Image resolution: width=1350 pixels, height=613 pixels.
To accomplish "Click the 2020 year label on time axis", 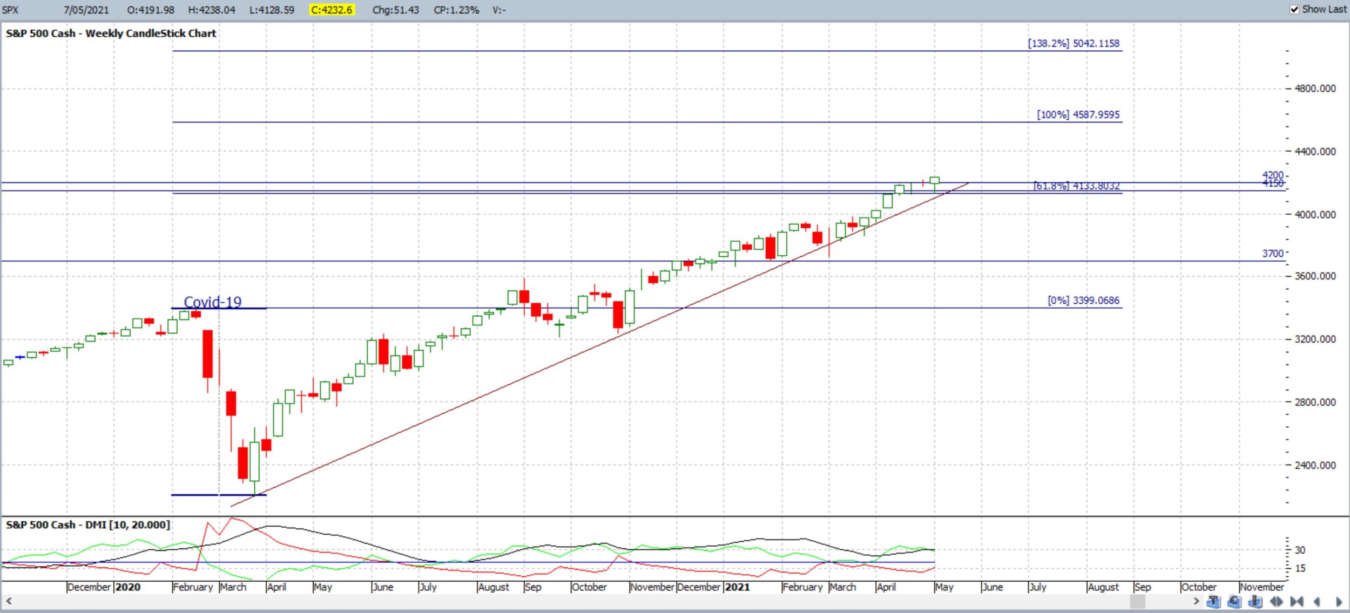I will pos(128,587).
